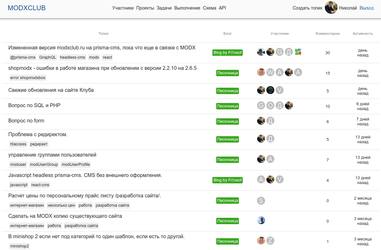Click the G avatar in SQL и PHP row
381x250 pixels.
(261, 105)
